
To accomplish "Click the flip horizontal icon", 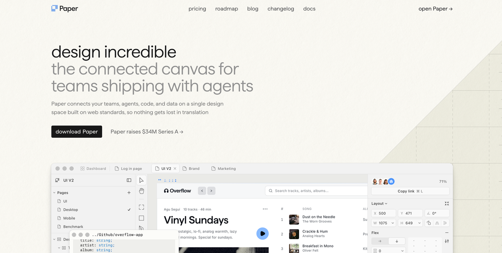I will (437, 223).
